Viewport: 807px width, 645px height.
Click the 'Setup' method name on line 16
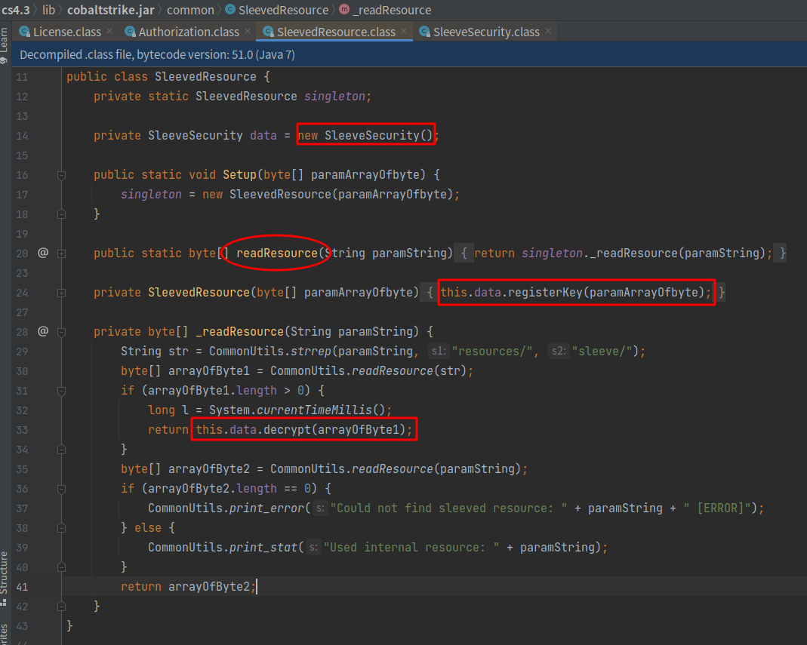pyautogui.click(x=239, y=175)
